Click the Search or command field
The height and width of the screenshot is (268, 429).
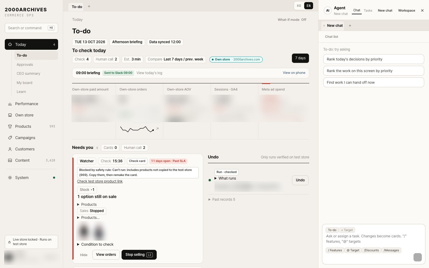pos(31,28)
